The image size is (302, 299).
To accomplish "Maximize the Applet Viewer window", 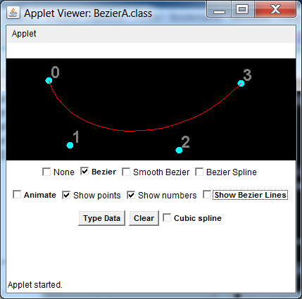I will (242, 10).
